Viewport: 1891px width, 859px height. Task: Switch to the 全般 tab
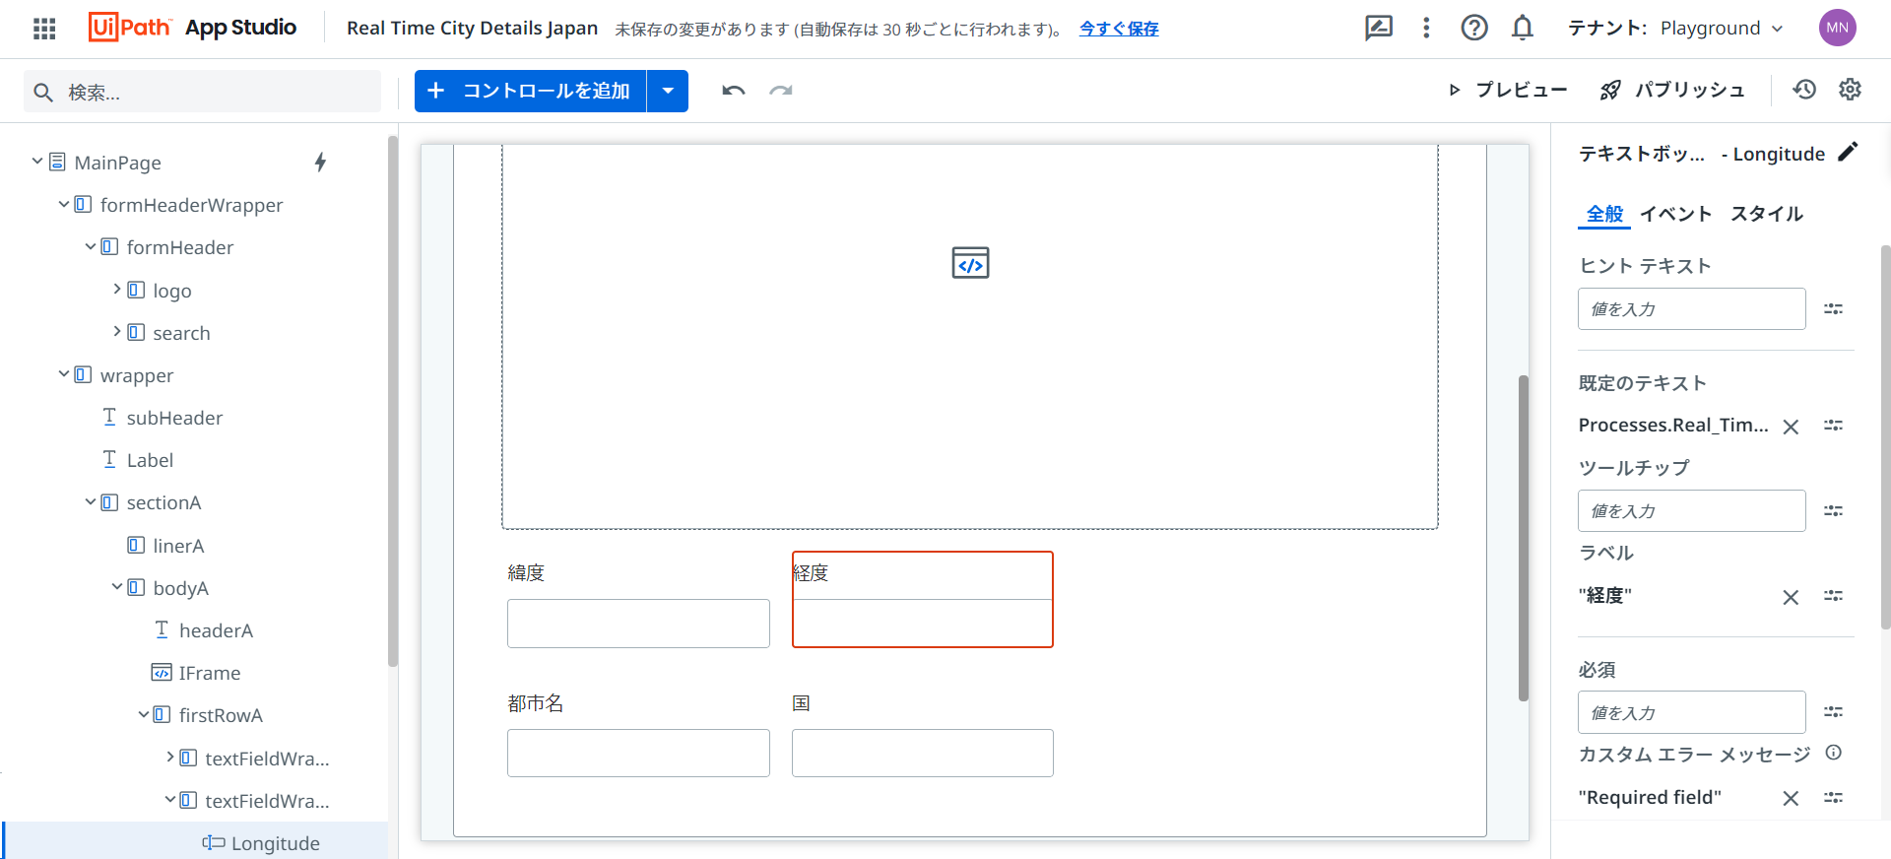pos(1604,214)
